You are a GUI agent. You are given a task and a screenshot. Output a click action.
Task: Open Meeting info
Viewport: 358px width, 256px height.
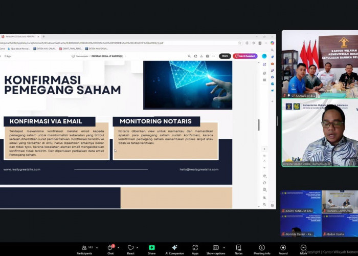262,250
